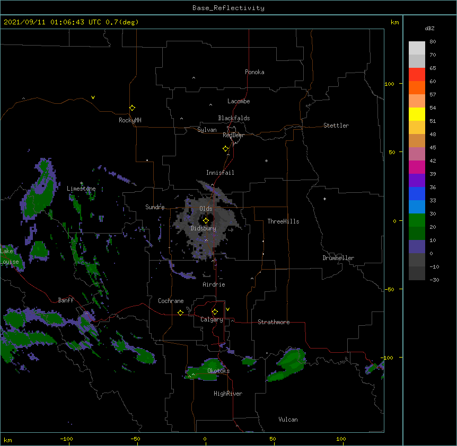The image size is (457, 446).
Task: Click the green echo cell southeast of Strathmore
Action: (287, 365)
